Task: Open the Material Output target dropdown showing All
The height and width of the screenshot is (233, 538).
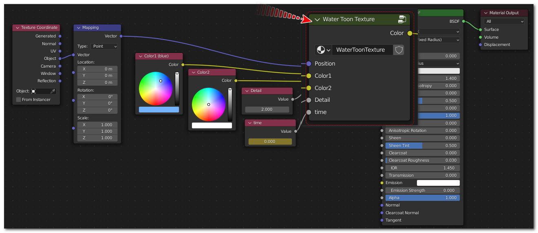Action: pyautogui.click(x=504, y=22)
